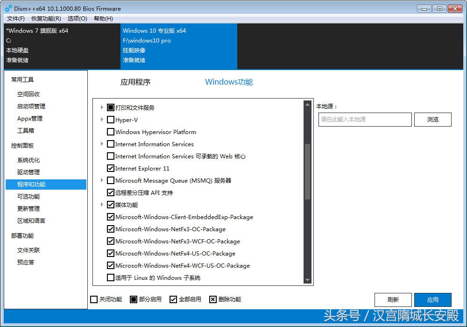Click the 全部启用 legend checkbox
Viewport: 467px width, 327px height.
point(173,299)
